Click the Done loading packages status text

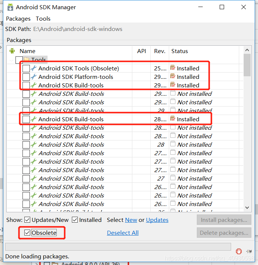pyautogui.click(x=37, y=257)
